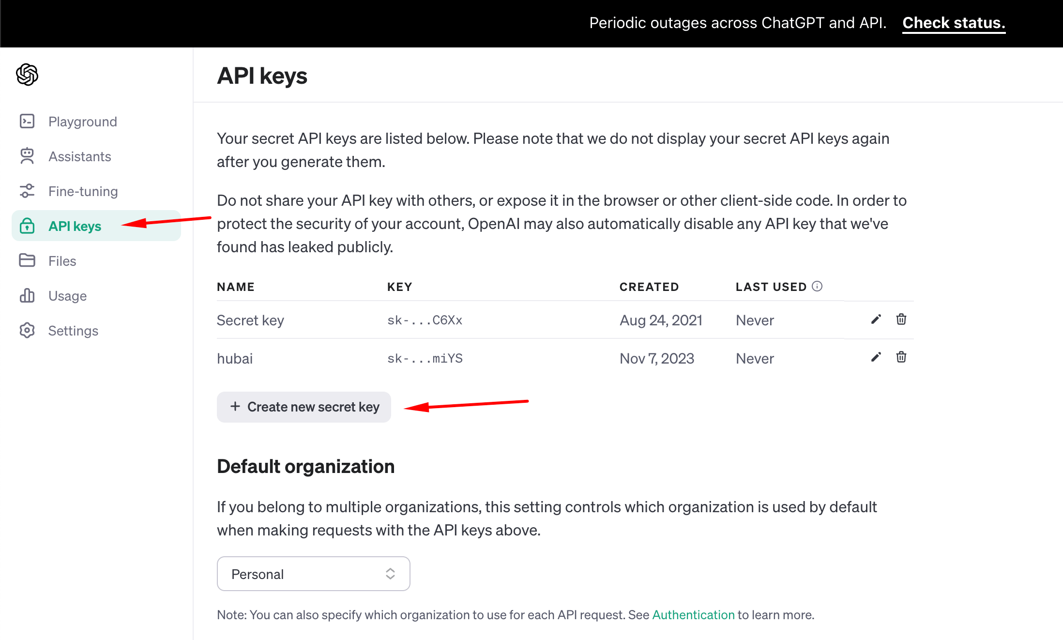The width and height of the screenshot is (1063, 640).
Task: Click the Settings gear icon
Action: [27, 330]
